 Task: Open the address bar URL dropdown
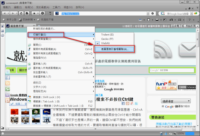pos(148,13)
